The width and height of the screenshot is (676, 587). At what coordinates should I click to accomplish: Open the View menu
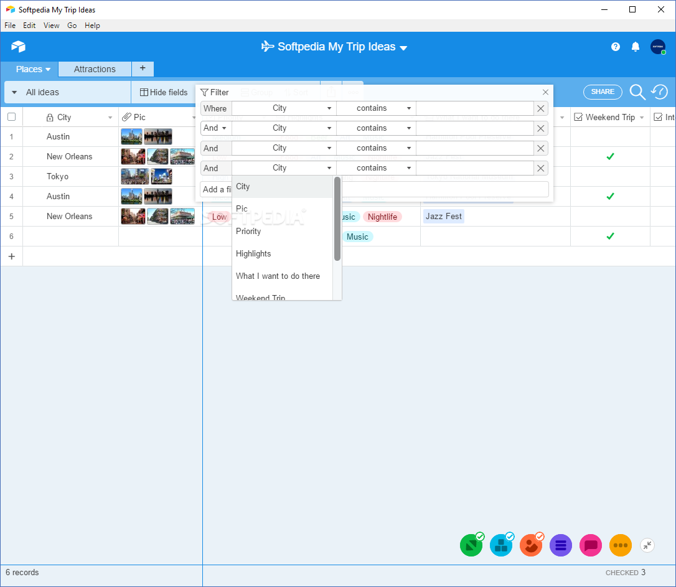[x=51, y=26]
